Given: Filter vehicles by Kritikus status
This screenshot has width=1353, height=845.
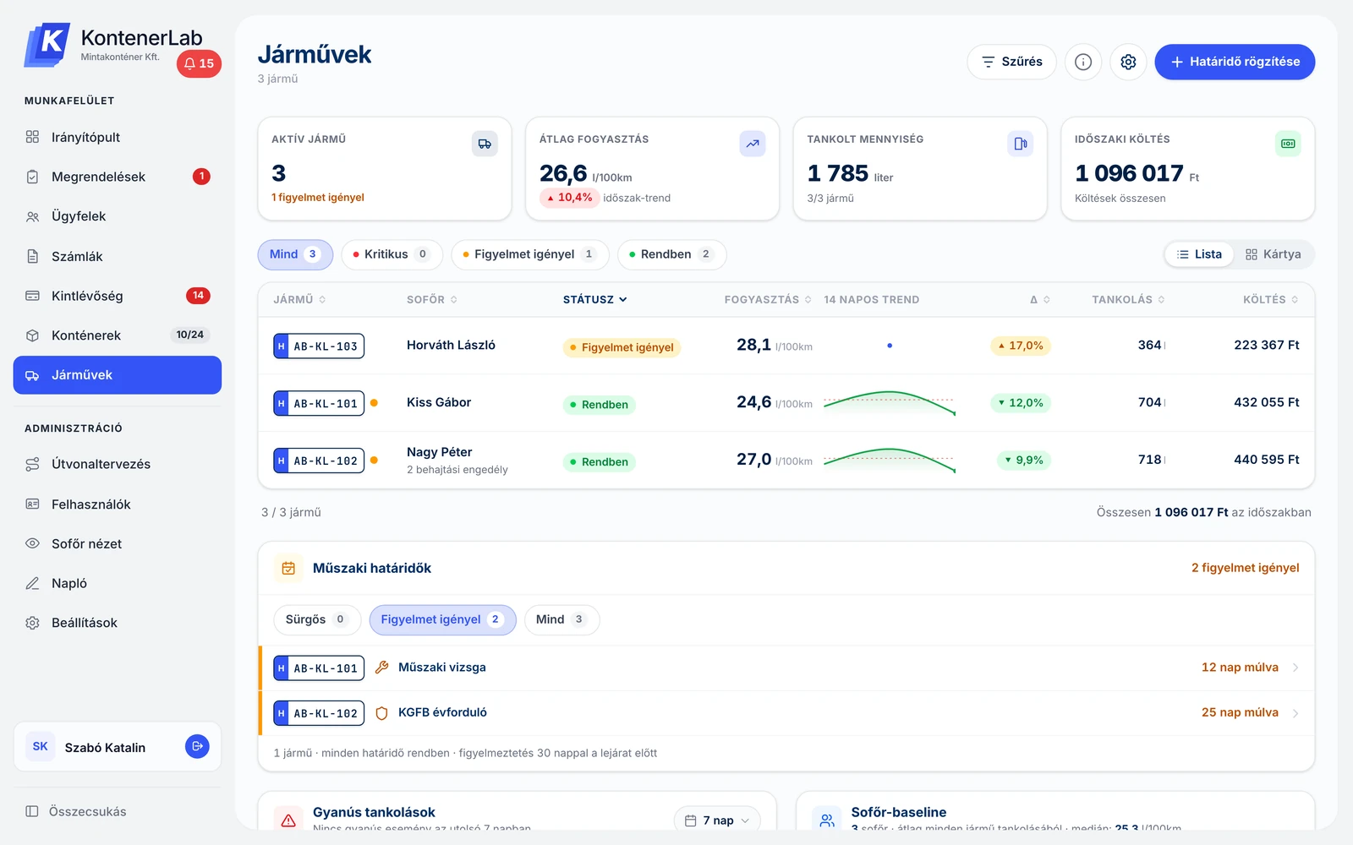Looking at the screenshot, I should click(392, 254).
